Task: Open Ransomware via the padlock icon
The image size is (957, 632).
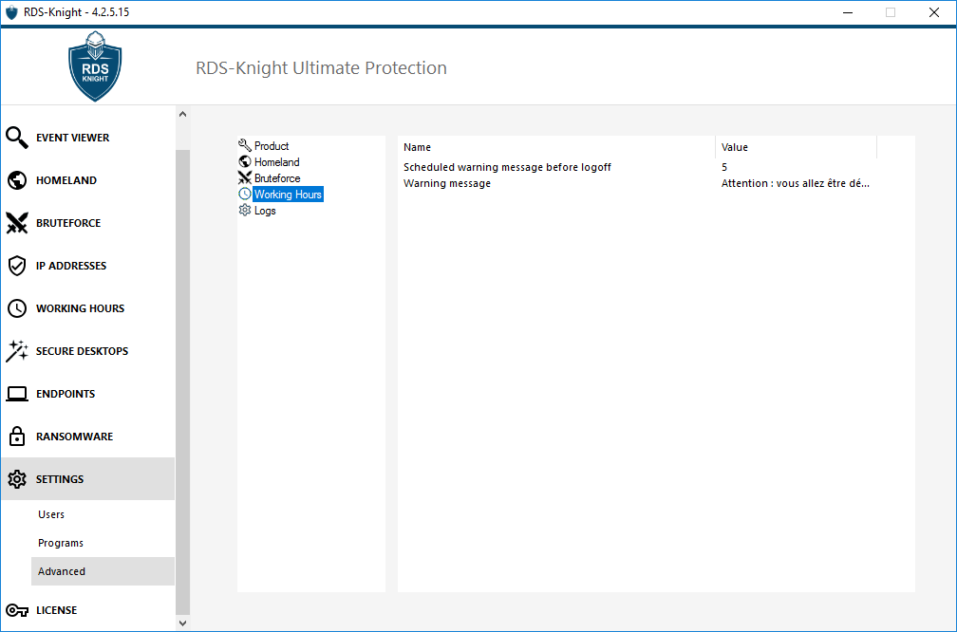Action: (17, 437)
